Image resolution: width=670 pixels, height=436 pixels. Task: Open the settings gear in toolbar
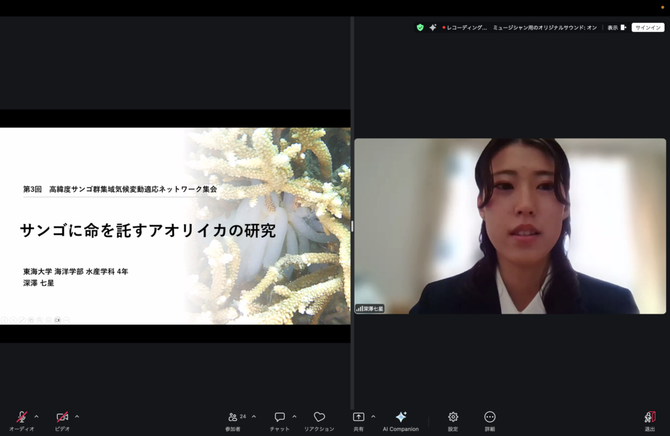[x=453, y=417]
